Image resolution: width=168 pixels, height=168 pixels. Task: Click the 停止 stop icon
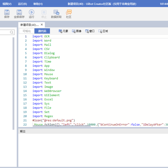click(x=44, y=12)
